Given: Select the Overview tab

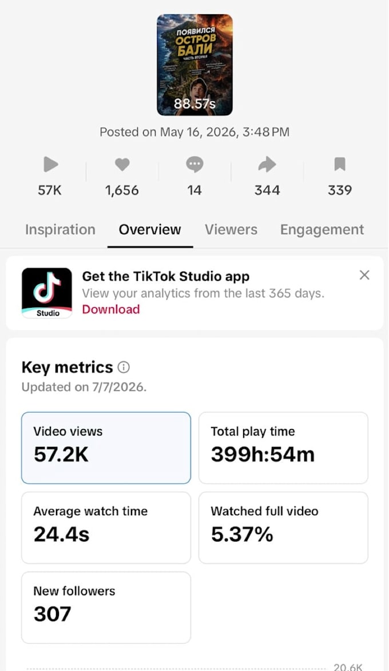Looking at the screenshot, I should pyautogui.click(x=150, y=230).
